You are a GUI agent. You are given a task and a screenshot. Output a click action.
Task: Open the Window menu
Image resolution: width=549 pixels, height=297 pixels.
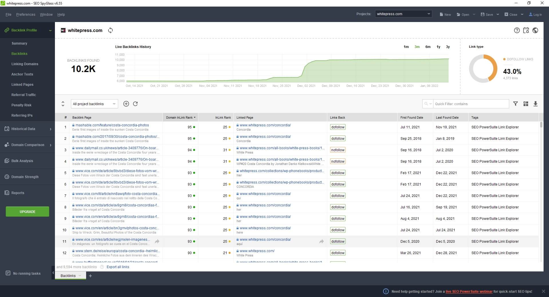pyautogui.click(x=46, y=15)
